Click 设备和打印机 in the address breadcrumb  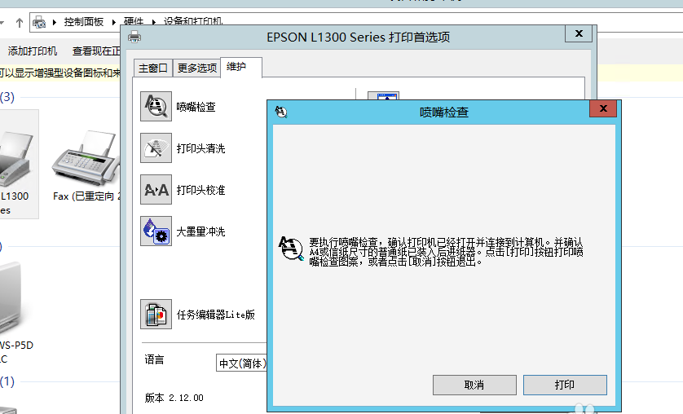coord(193,21)
